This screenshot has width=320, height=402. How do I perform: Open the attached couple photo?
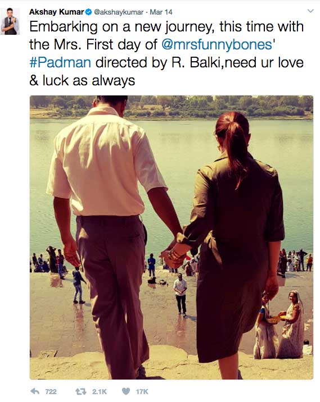point(172,237)
